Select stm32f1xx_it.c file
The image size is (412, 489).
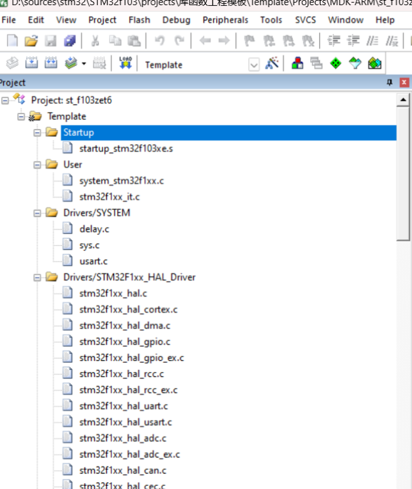(109, 197)
